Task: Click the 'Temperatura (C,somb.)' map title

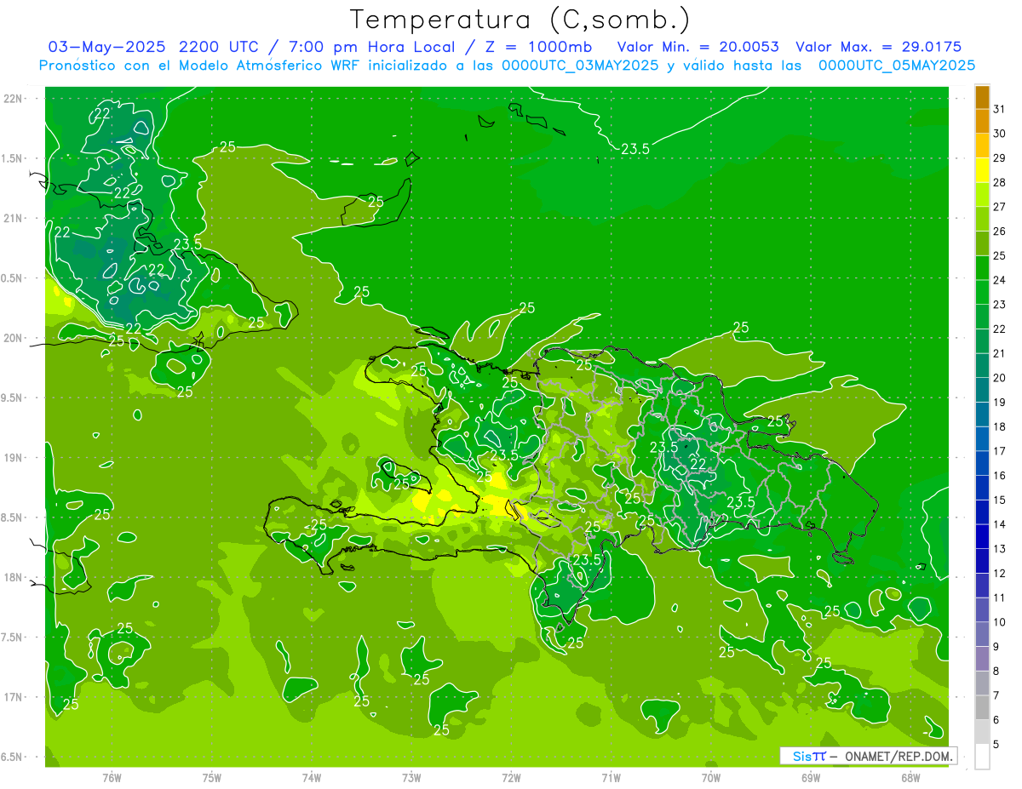Action: (520, 20)
